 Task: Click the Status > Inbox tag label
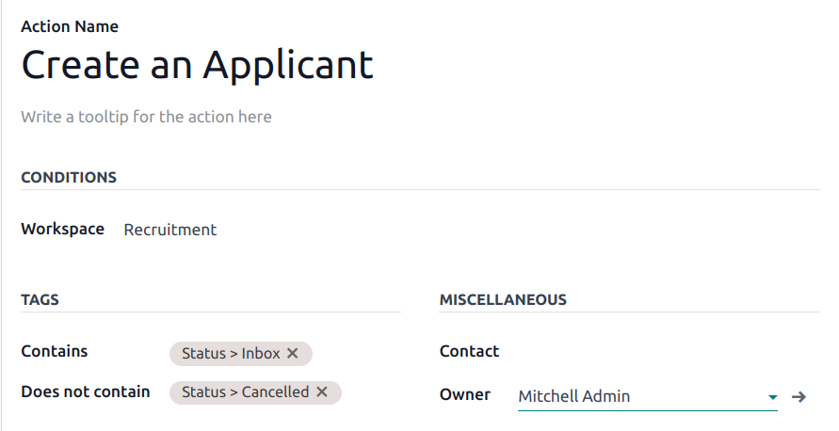pyautogui.click(x=231, y=354)
